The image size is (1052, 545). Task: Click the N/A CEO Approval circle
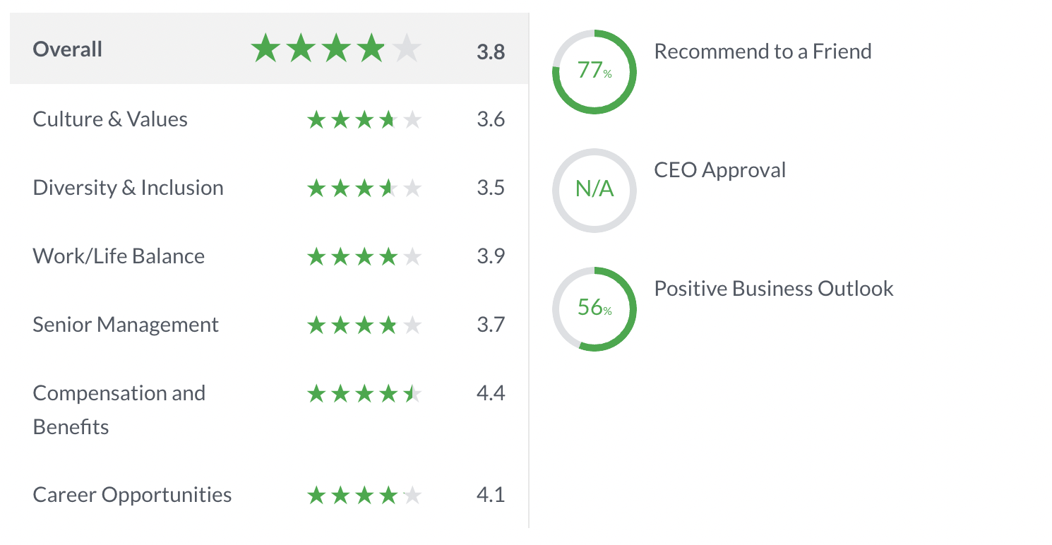pos(594,191)
